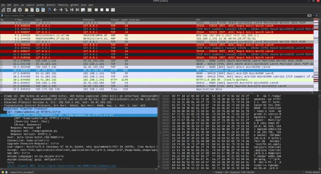
Task: Open Expert Information via yellow circle icon
Action: click(3, 172)
